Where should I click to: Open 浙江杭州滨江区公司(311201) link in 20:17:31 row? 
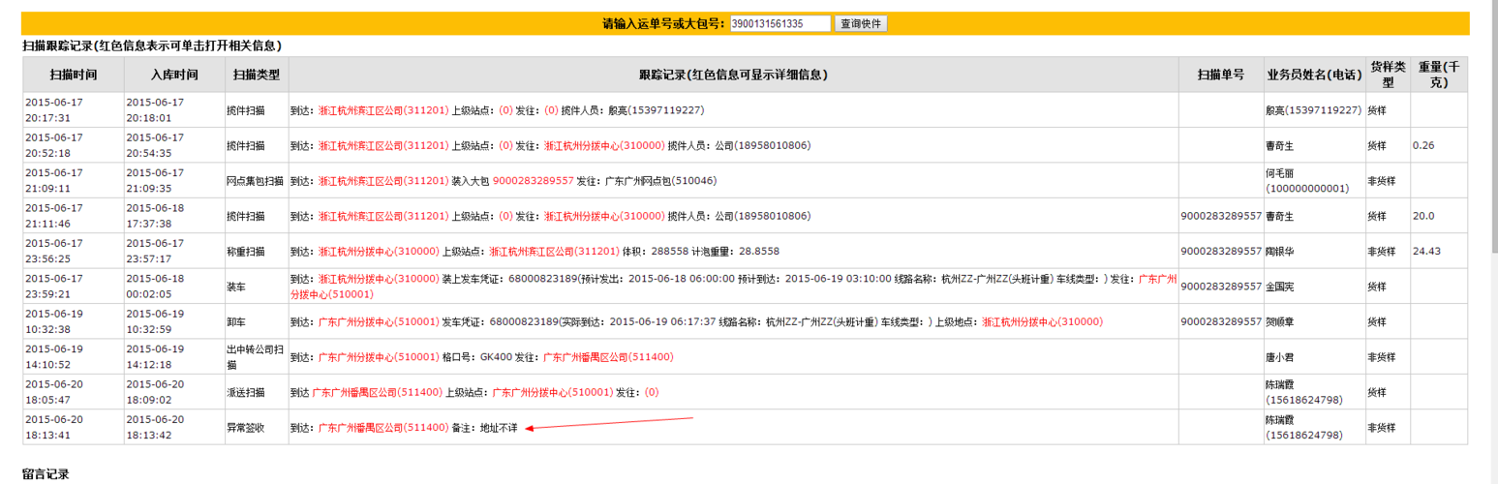tap(383, 110)
